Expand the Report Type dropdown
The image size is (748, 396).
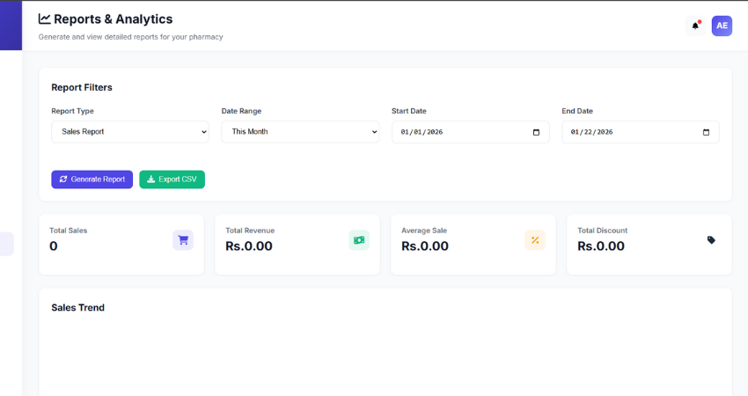pyautogui.click(x=129, y=132)
